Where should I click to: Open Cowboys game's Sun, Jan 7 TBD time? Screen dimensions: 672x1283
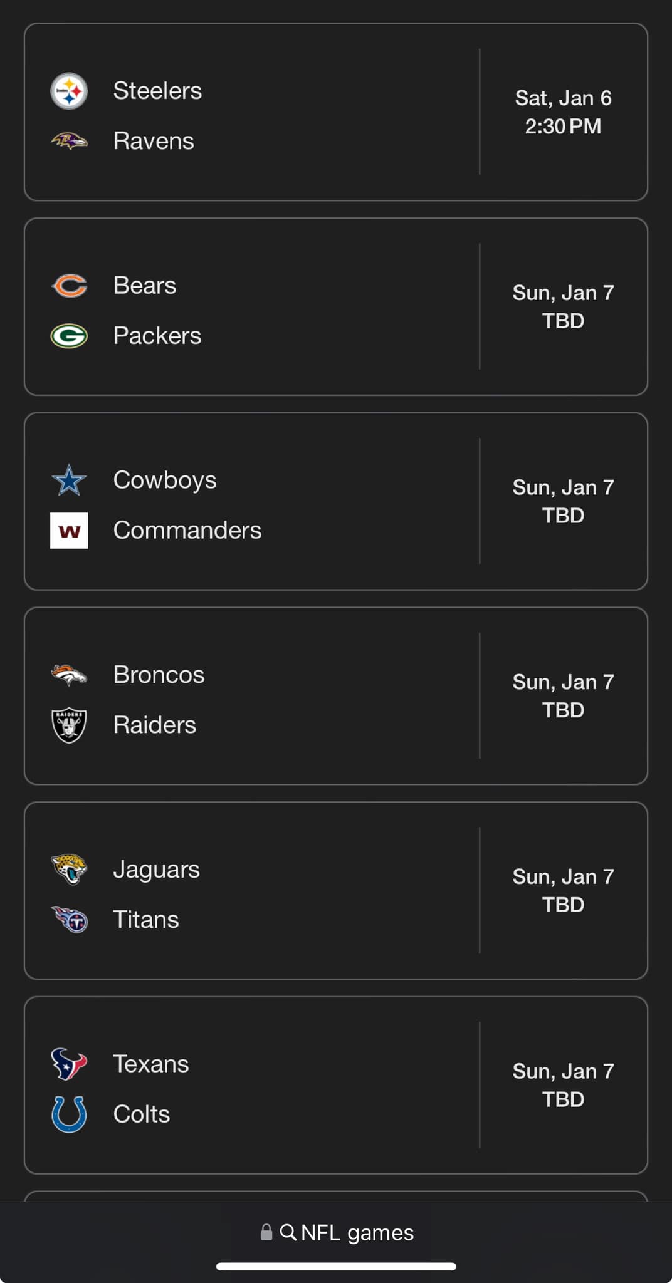(563, 501)
